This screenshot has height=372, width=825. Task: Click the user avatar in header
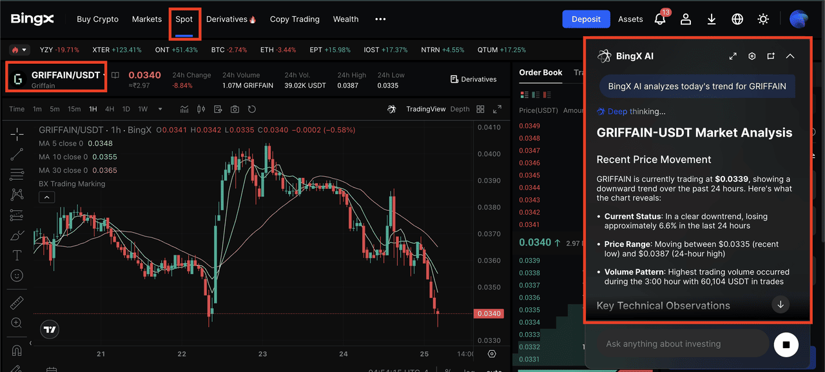799,19
